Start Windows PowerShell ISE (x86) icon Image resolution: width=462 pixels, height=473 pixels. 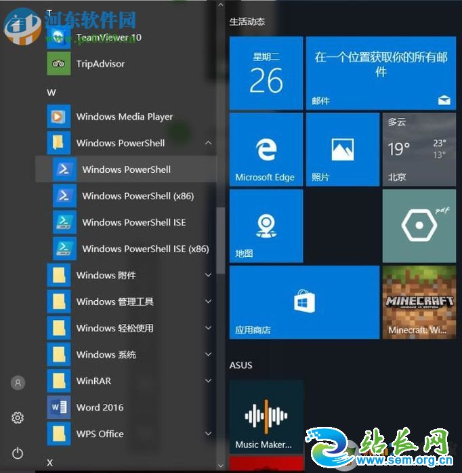tap(64, 249)
